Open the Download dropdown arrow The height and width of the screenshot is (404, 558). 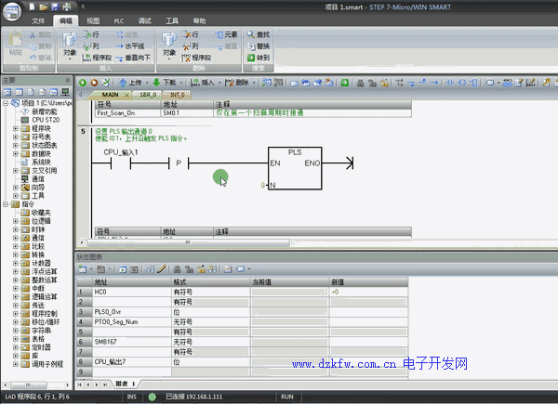[181, 83]
